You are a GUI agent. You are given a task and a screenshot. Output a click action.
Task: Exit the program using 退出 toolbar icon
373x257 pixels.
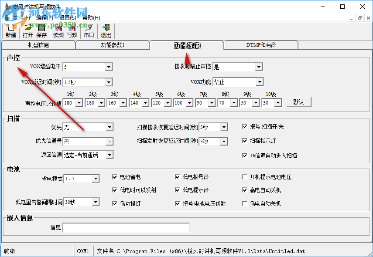[x=105, y=28]
